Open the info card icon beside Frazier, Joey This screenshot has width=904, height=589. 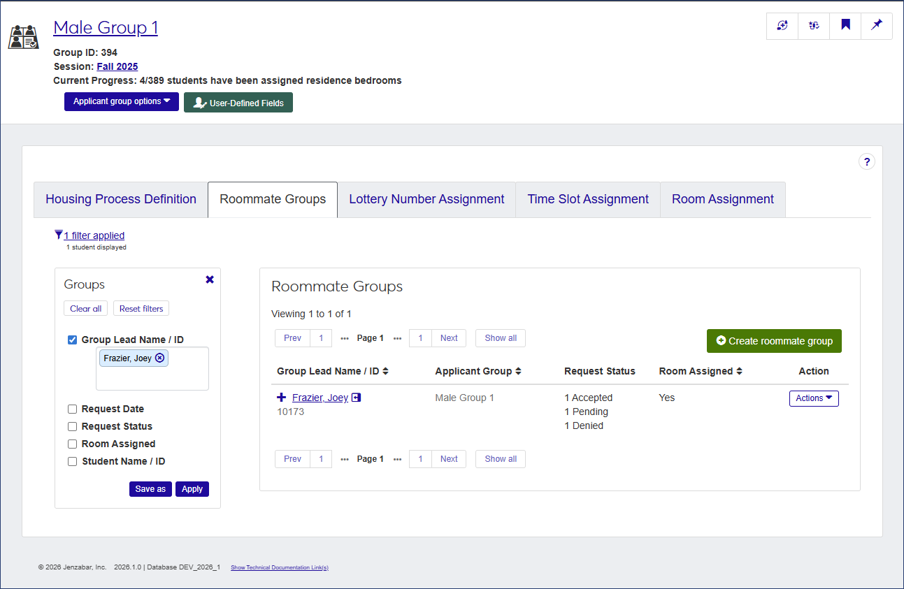pos(357,397)
